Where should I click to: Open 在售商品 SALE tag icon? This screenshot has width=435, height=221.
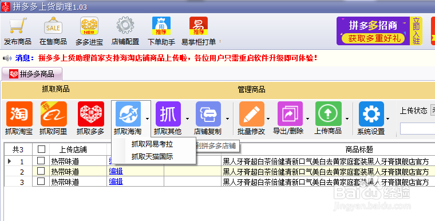53,26
